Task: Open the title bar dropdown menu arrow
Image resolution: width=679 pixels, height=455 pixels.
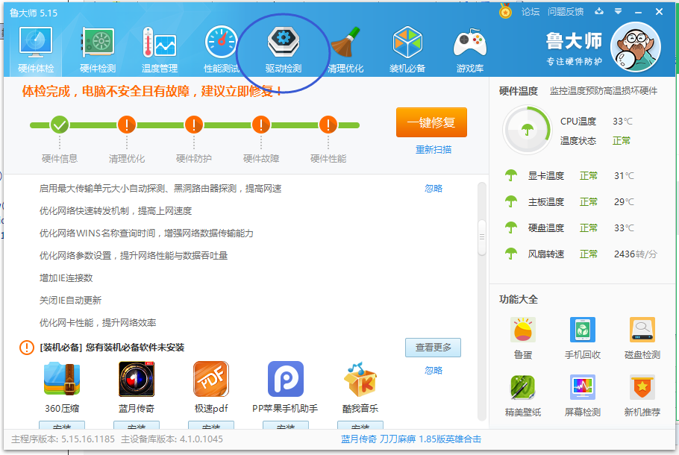Action: coord(619,12)
